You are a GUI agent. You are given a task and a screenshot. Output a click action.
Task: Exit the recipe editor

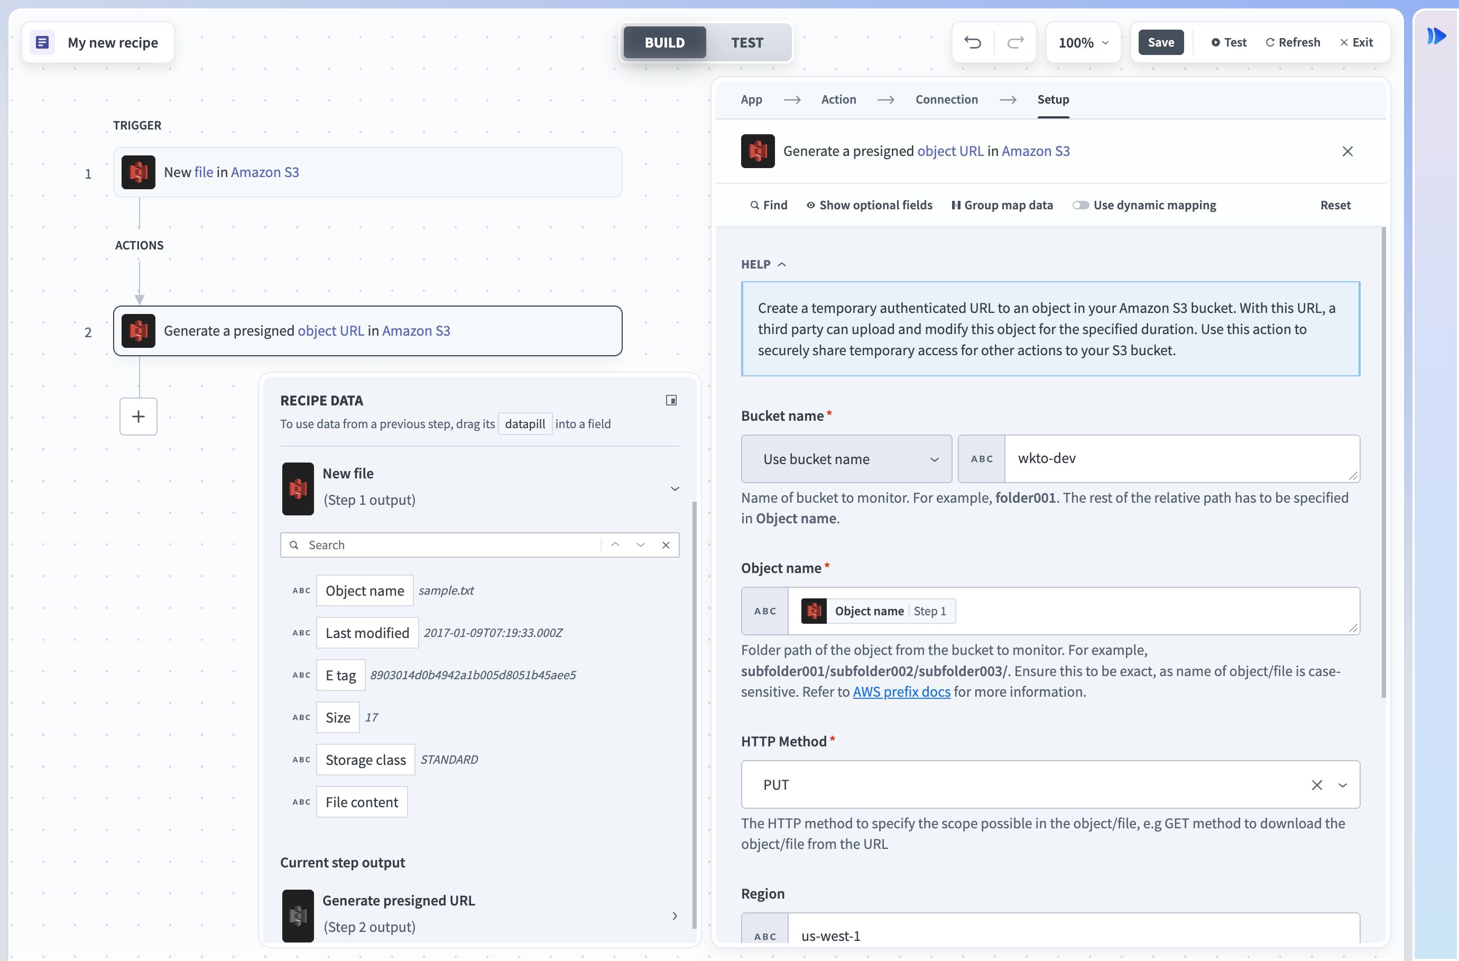coord(1356,42)
